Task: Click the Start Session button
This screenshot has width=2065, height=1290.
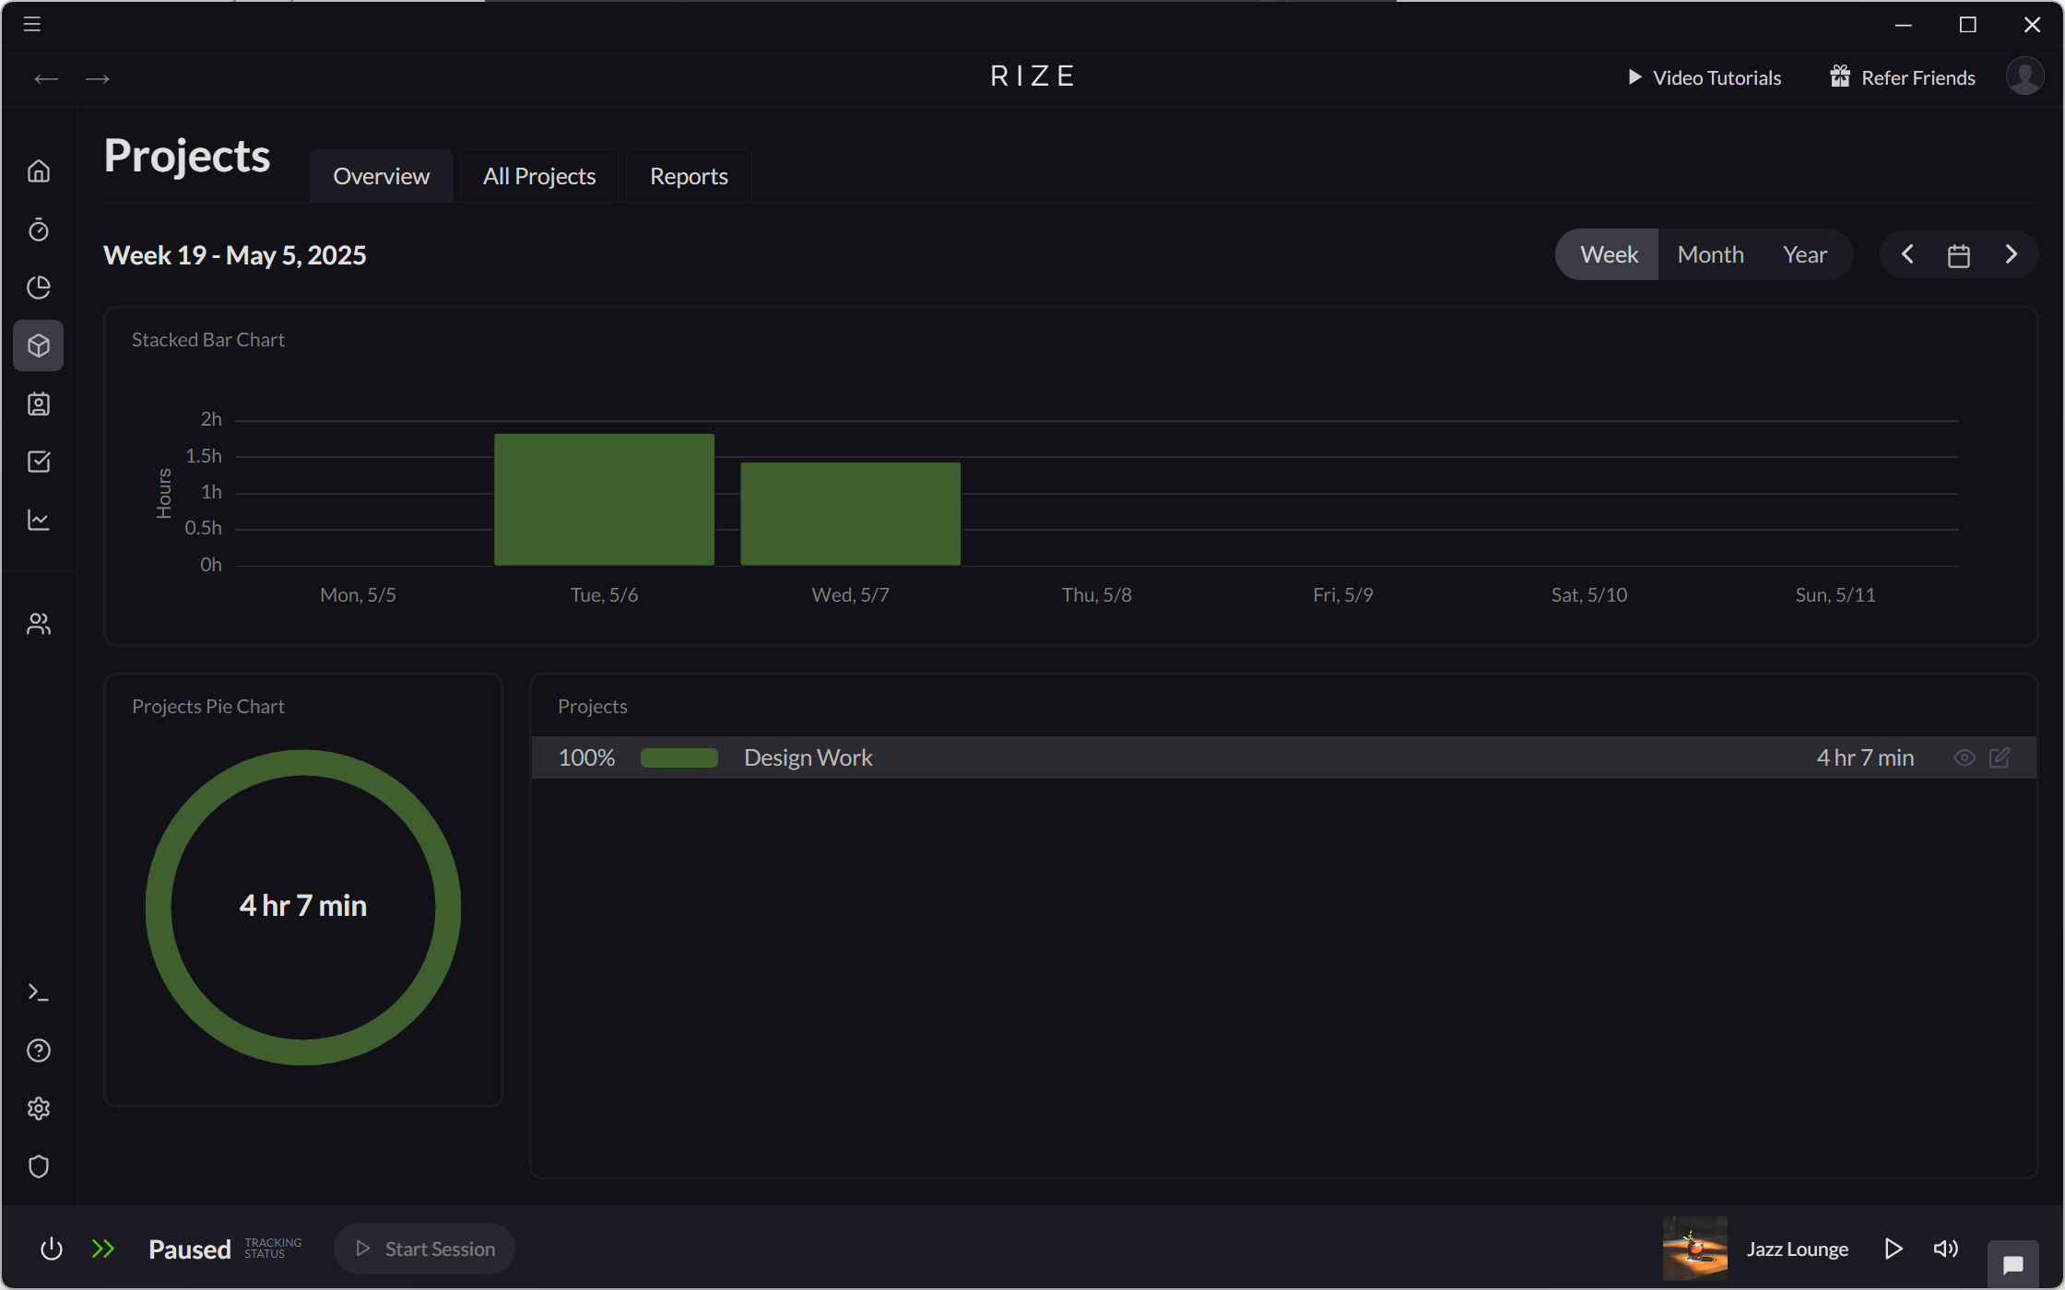Action: 424,1249
